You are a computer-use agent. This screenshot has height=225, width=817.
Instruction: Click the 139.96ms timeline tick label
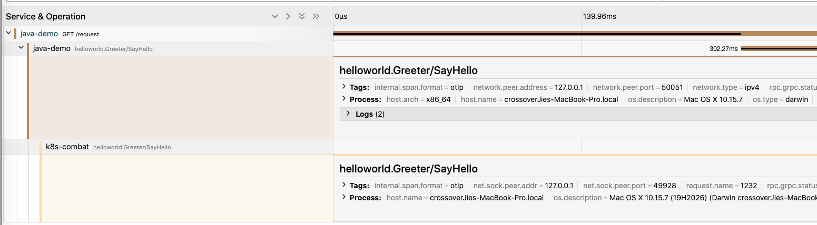click(x=599, y=16)
